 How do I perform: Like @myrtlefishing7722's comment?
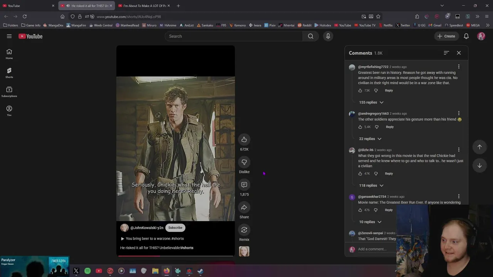360,90
